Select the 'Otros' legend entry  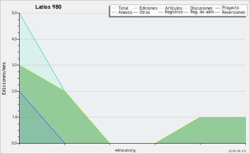pyautogui.click(x=141, y=12)
